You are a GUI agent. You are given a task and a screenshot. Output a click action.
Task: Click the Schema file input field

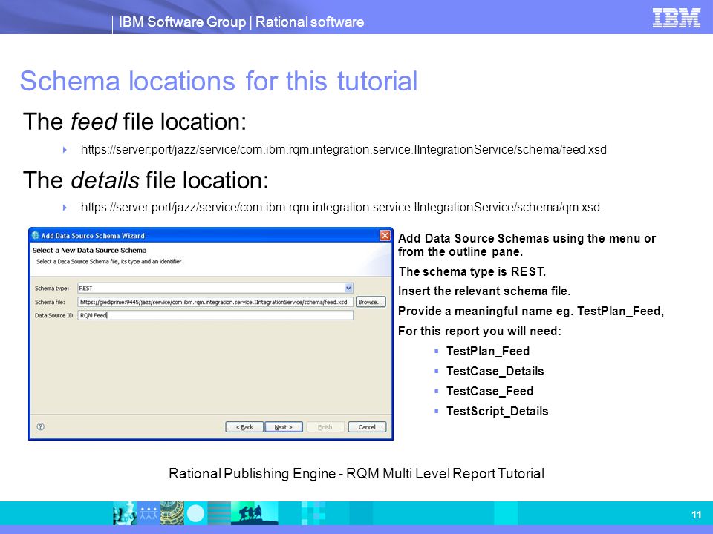click(215, 302)
